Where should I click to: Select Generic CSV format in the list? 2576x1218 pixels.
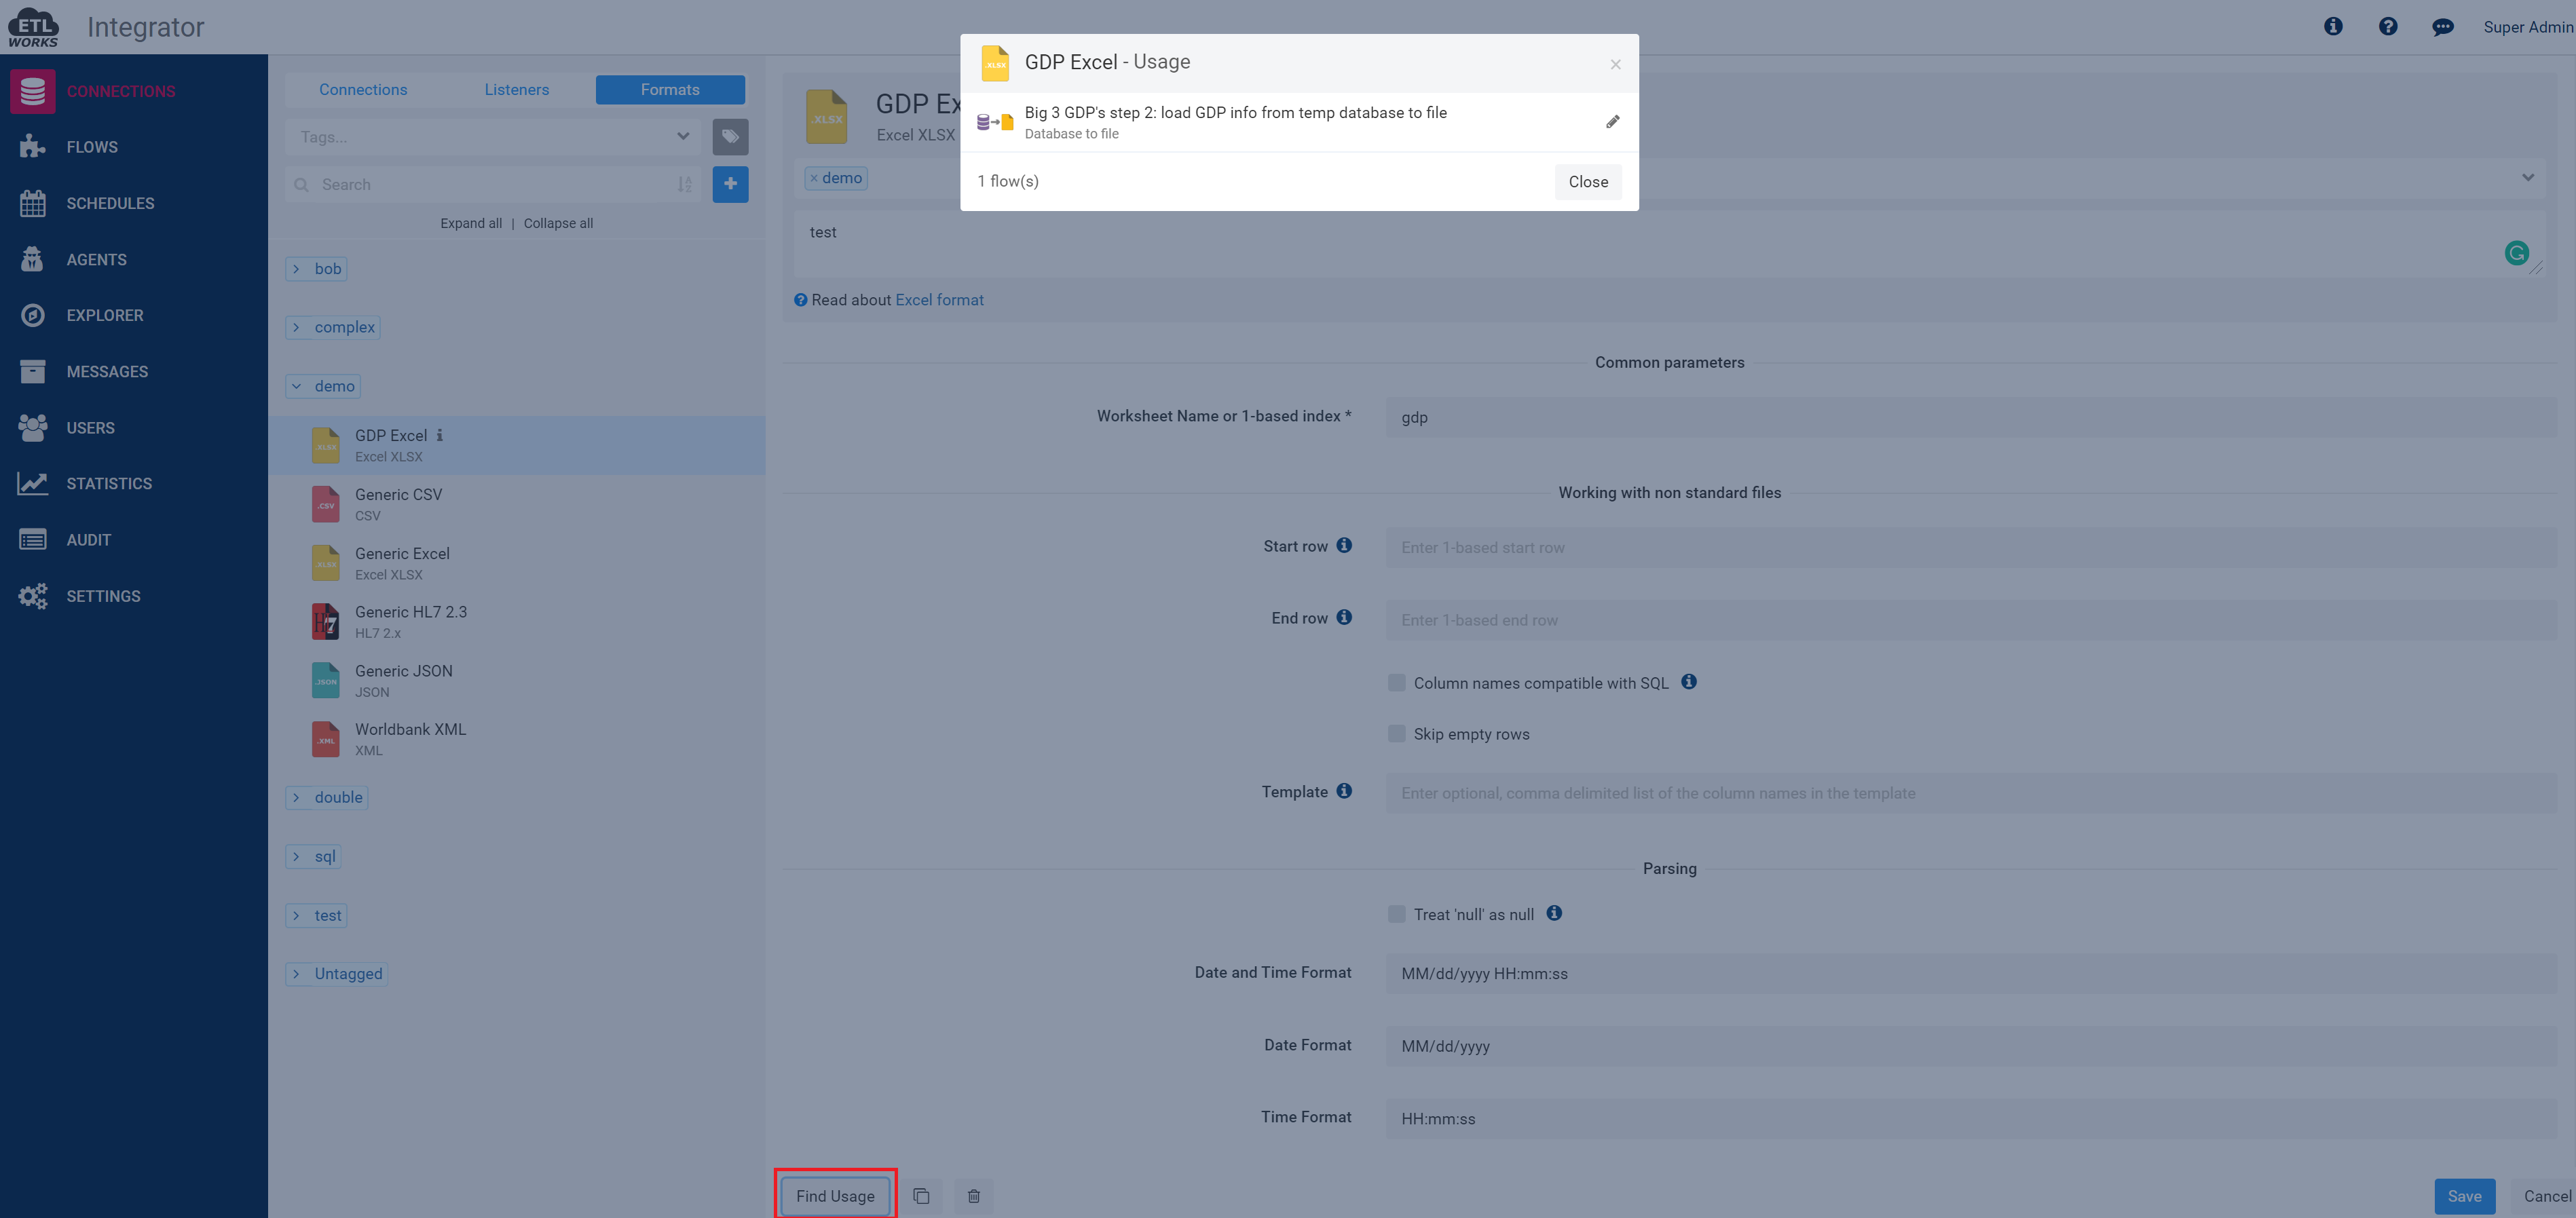click(517, 504)
